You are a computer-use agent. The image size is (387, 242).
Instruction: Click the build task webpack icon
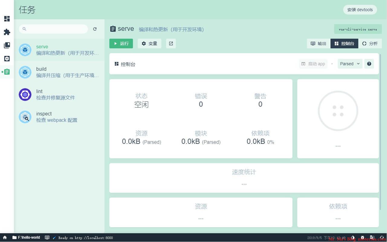click(x=25, y=72)
